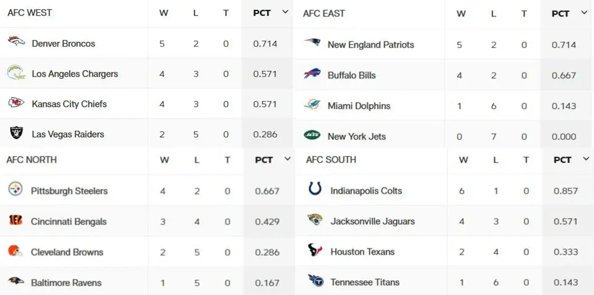Open the New York Jets team link

click(x=357, y=137)
